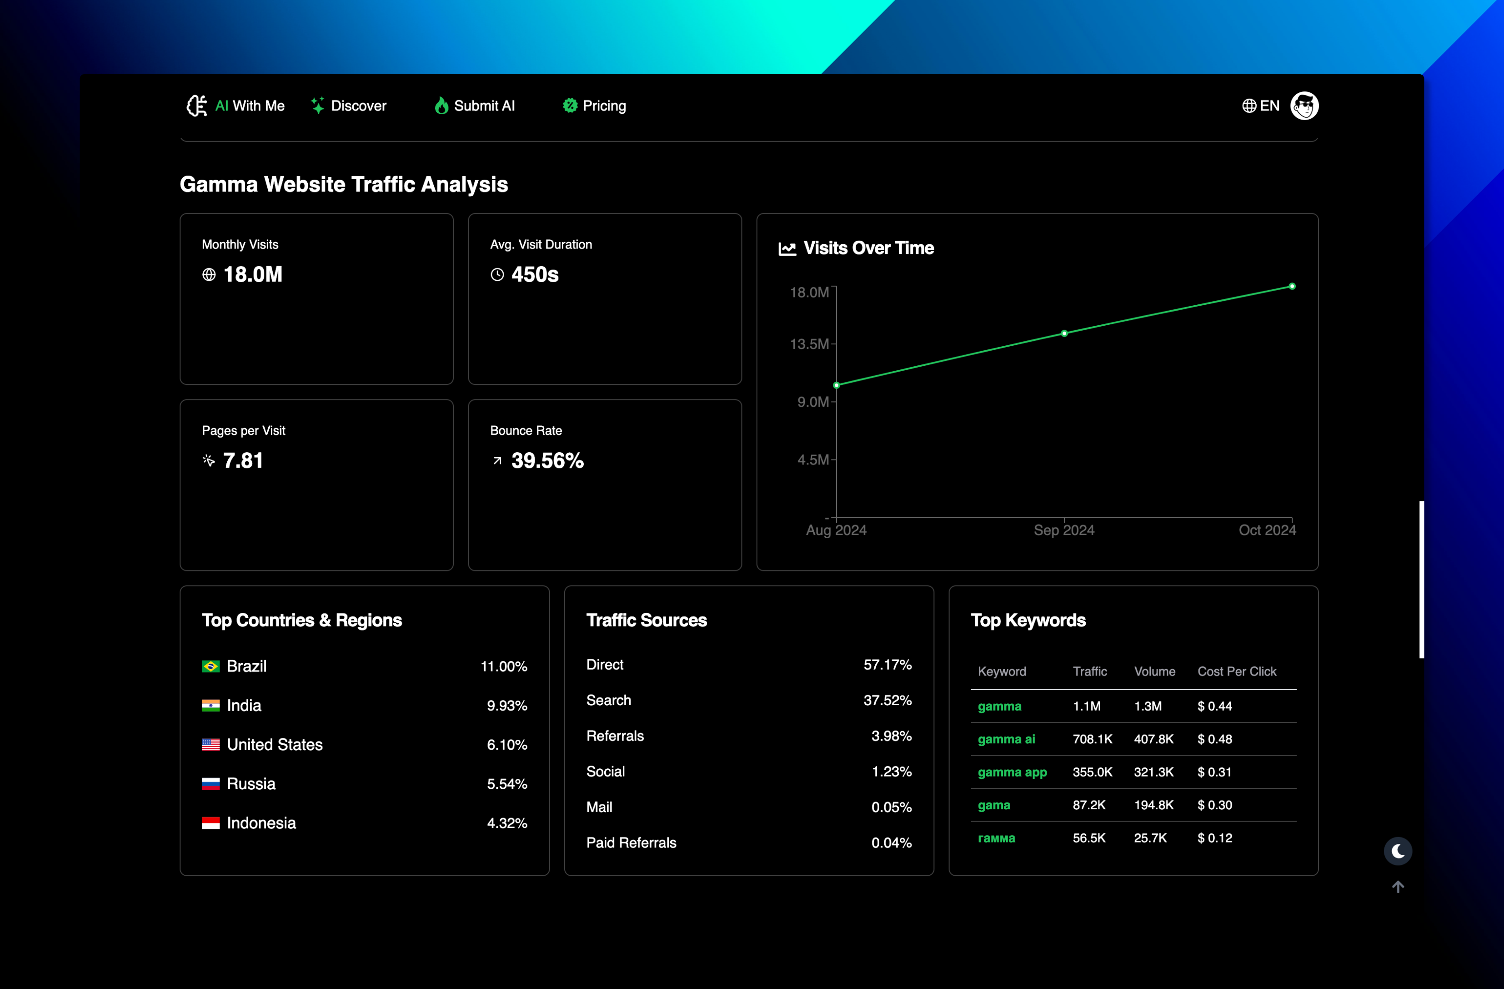The image size is (1504, 989).
Task: Click the United States flag icon
Action: [211, 744]
